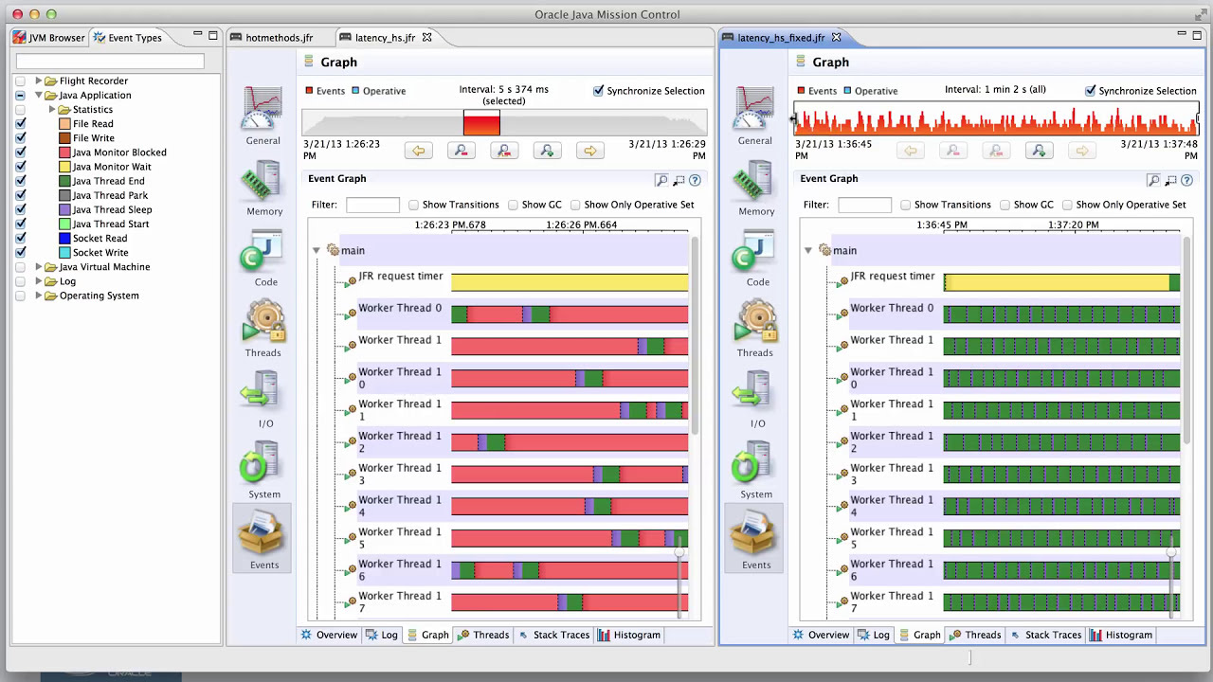Image resolution: width=1213 pixels, height=682 pixels.
Task: Open Stack Traces tab in left editor
Action: pos(553,635)
